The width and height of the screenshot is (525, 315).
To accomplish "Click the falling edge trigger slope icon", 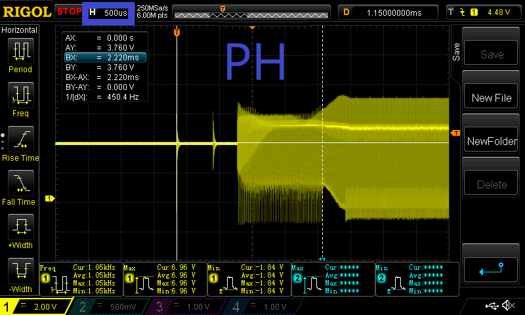I will (x=463, y=12).
